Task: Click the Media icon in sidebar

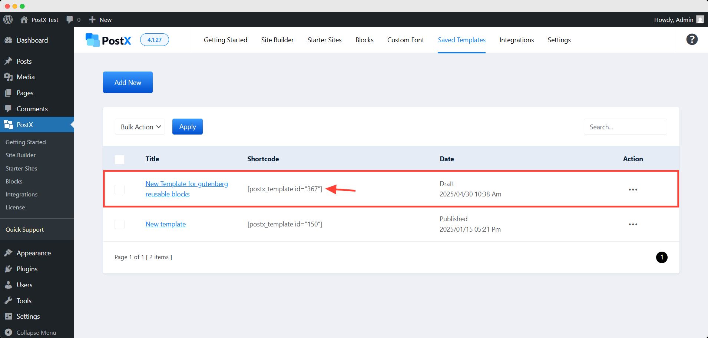Action: click(x=9, y=77)
